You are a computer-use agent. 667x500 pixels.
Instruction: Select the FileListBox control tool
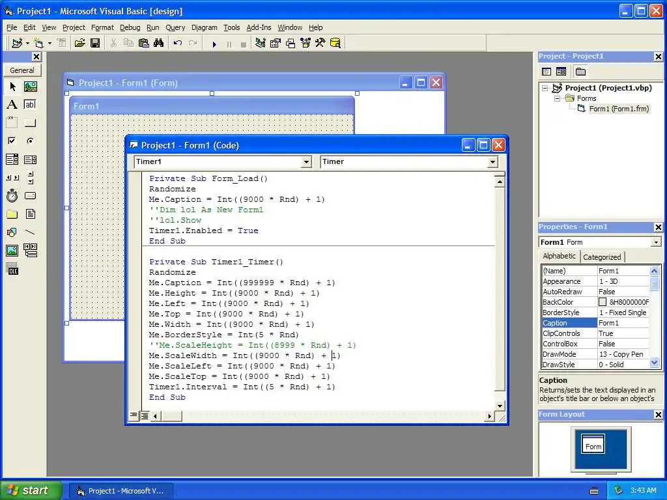[x=30, y=214]
